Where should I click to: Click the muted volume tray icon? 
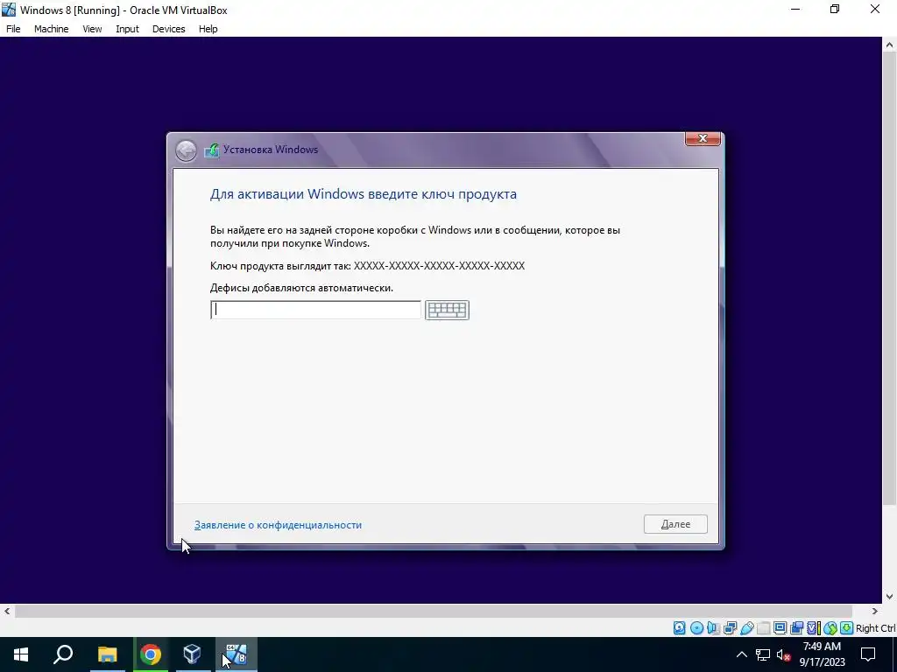[x=783, y=654]
